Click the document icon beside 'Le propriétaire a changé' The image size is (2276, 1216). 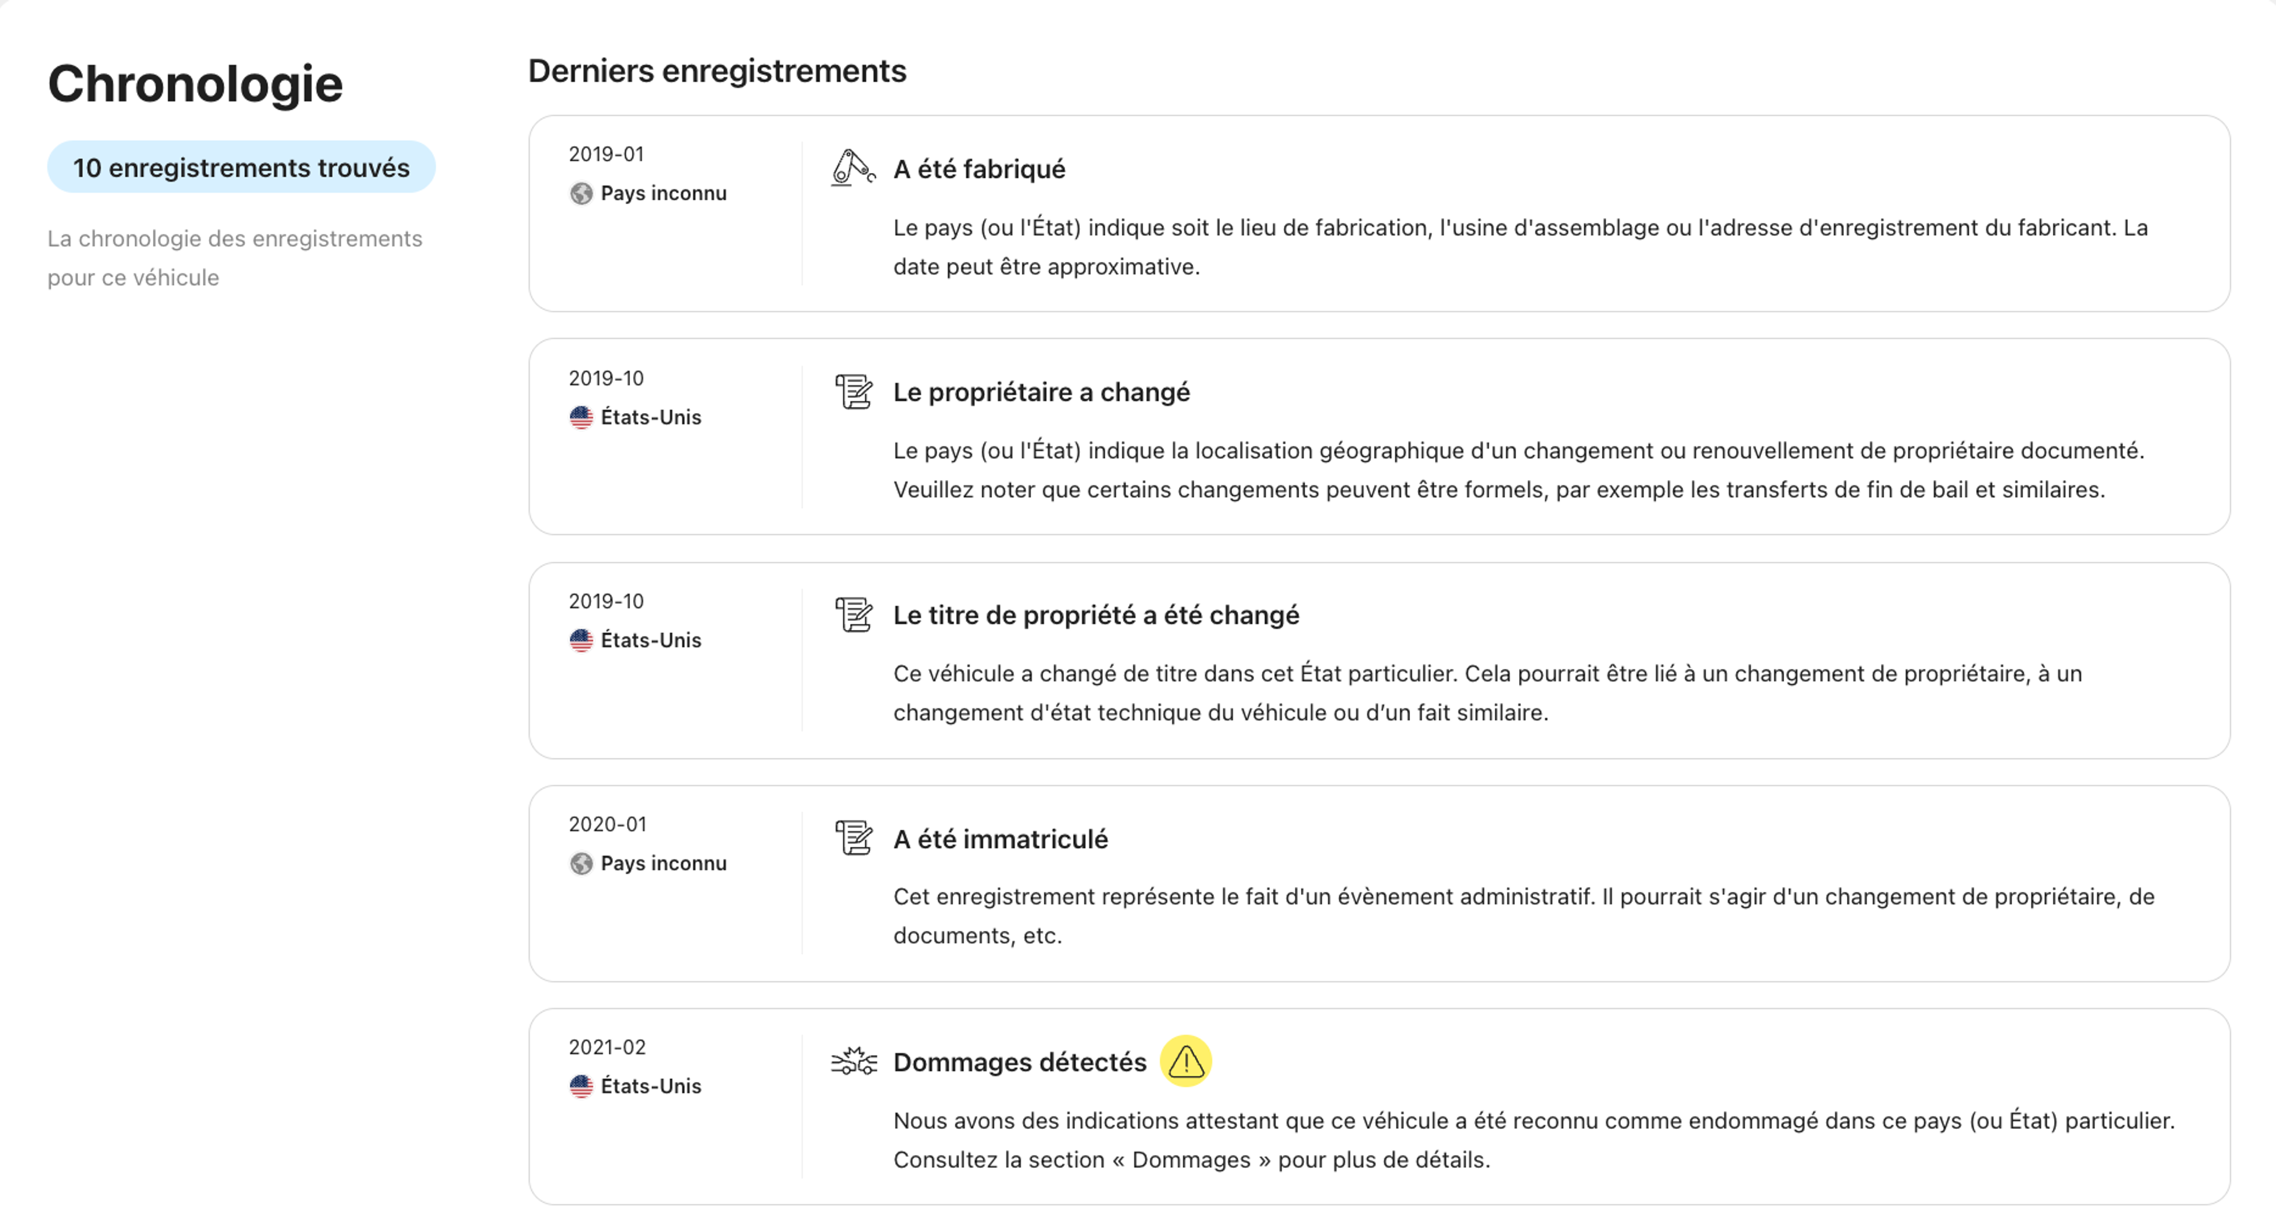853,391
